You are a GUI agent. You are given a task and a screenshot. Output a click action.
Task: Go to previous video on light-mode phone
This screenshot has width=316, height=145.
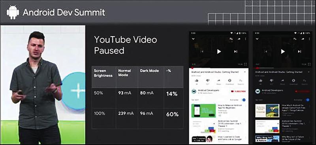[202, 52]
